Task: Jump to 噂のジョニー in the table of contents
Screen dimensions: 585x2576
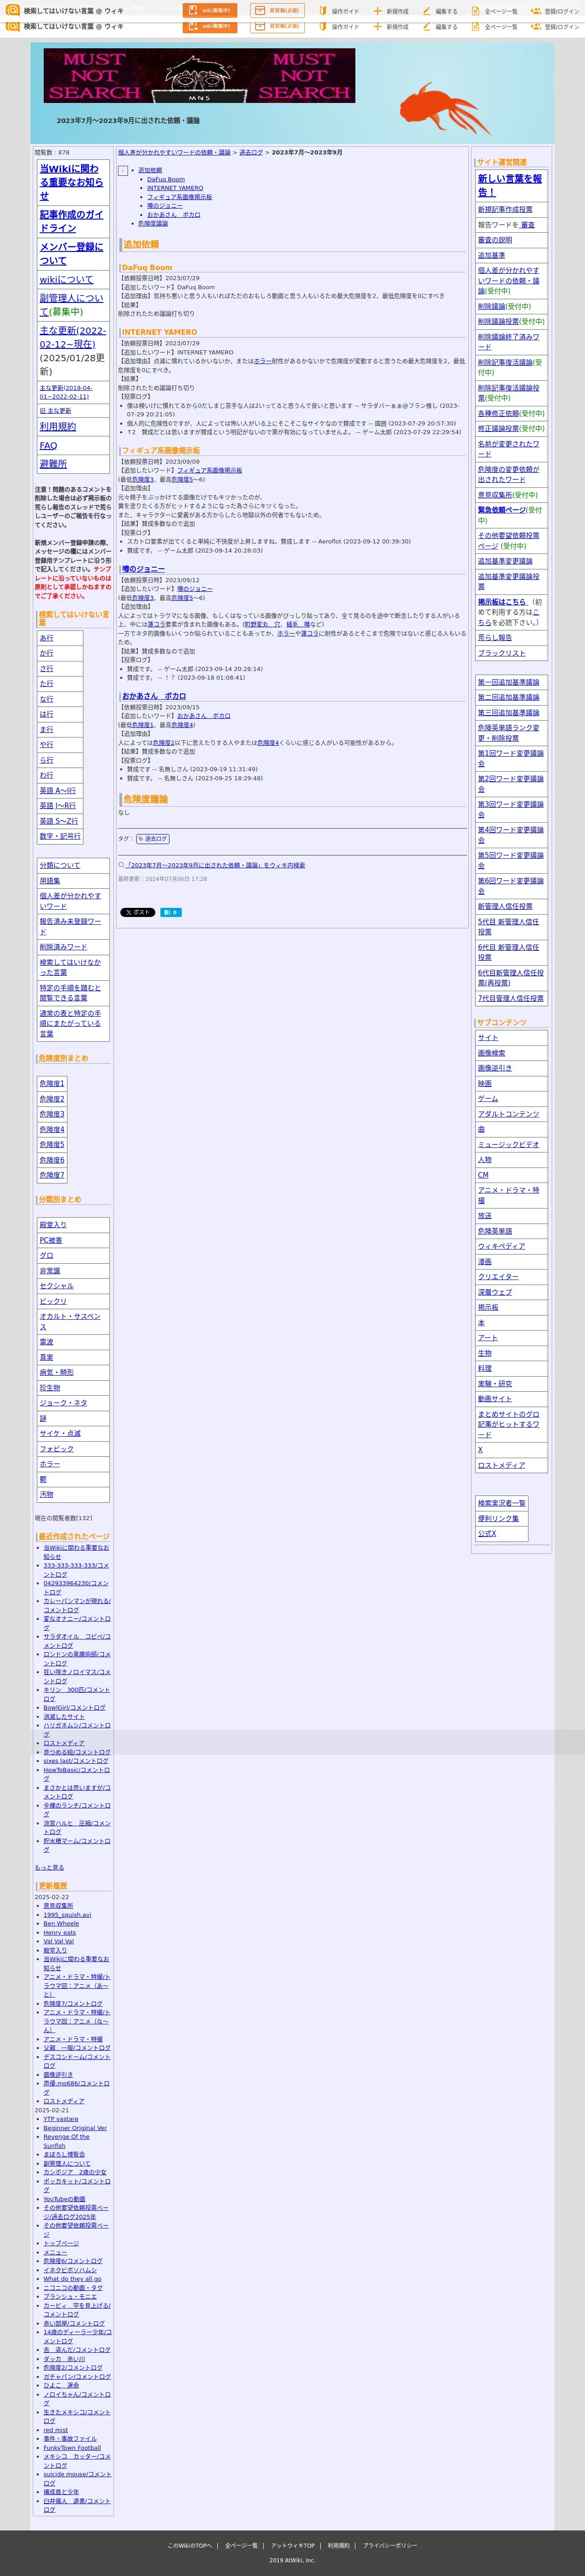Action: (x=165, y=206)
